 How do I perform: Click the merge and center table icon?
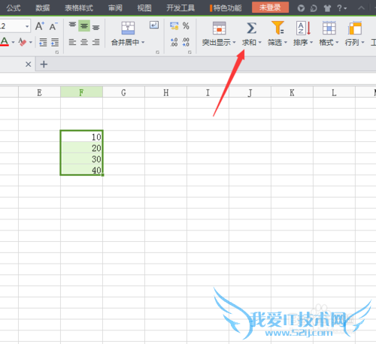tap(128, 28)
